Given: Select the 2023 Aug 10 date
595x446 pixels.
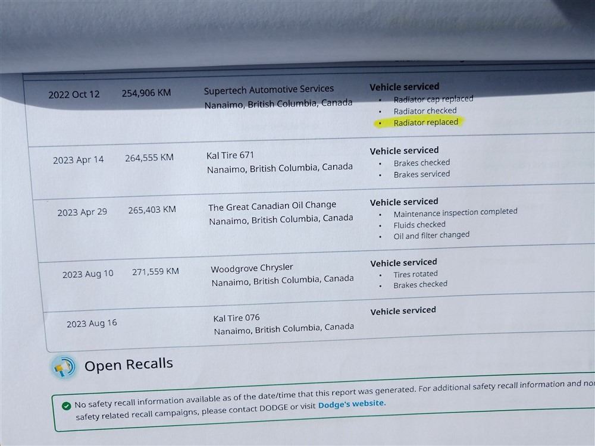Looking at the screenshot, I should pyautogui.click(x=87, y=274).
